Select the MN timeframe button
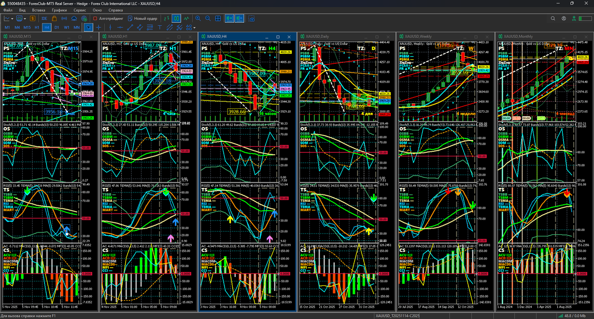This screenshot has height=319, width=594. click(x=77, y=27)
